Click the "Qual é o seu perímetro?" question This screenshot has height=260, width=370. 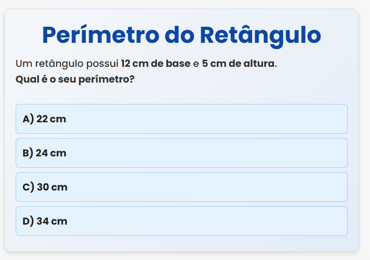click(x=75, y=80)
